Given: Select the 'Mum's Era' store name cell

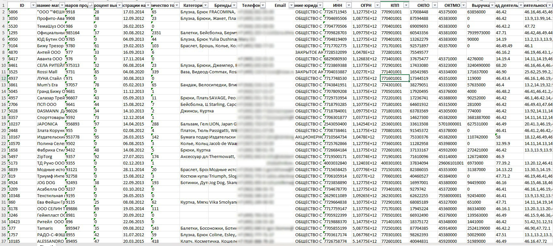Looking at the screenshot, I should [x=51, y=85].
